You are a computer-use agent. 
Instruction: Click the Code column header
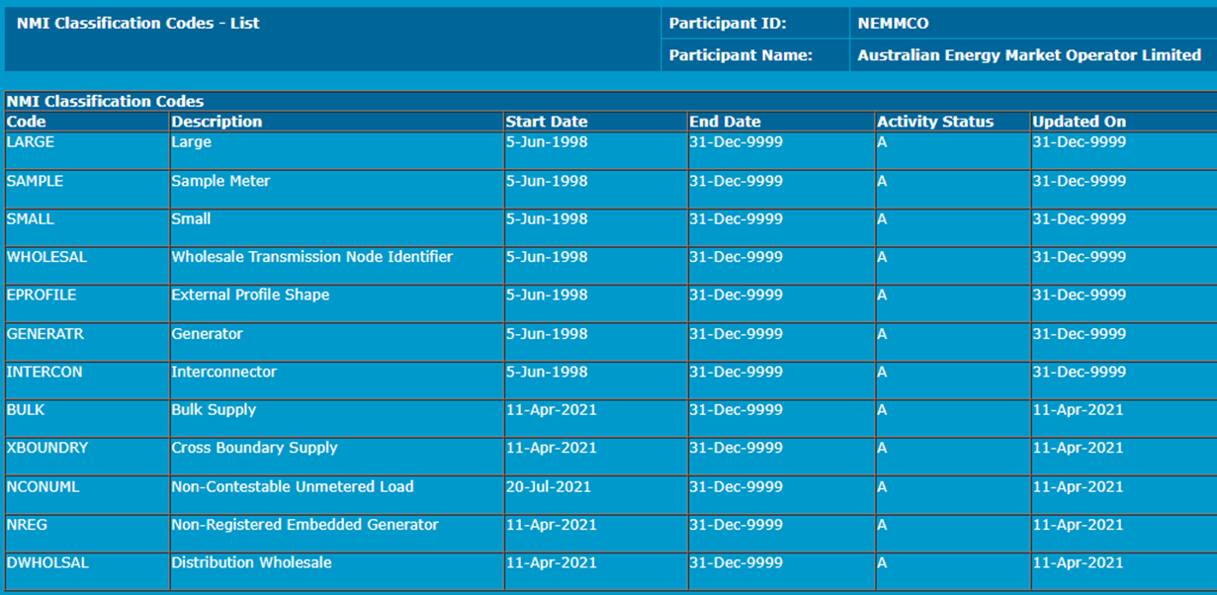coord(27,122)
